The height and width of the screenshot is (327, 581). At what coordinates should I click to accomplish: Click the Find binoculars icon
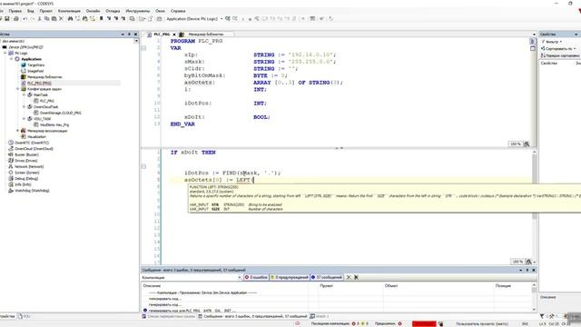tap(70, 18)
